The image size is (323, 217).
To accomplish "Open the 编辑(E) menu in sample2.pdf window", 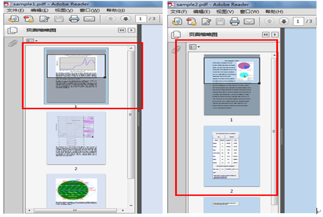I will [202, 12].
